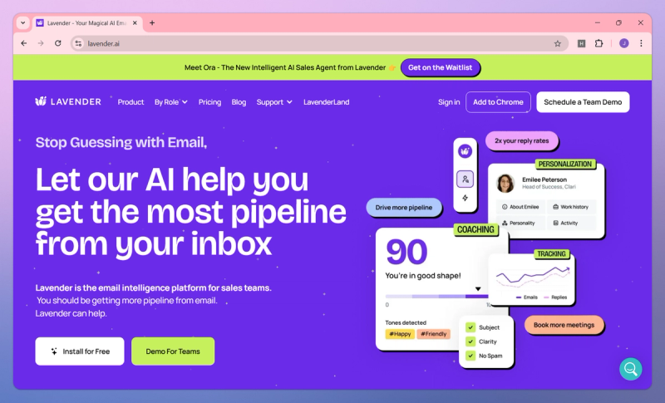Click the teal chat search bubble

click(630, 369)
